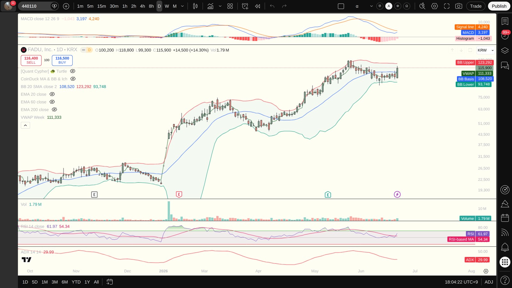Show the CoinDuck MA & BB indicator
512x288 pixels.
tap(73, 79)
